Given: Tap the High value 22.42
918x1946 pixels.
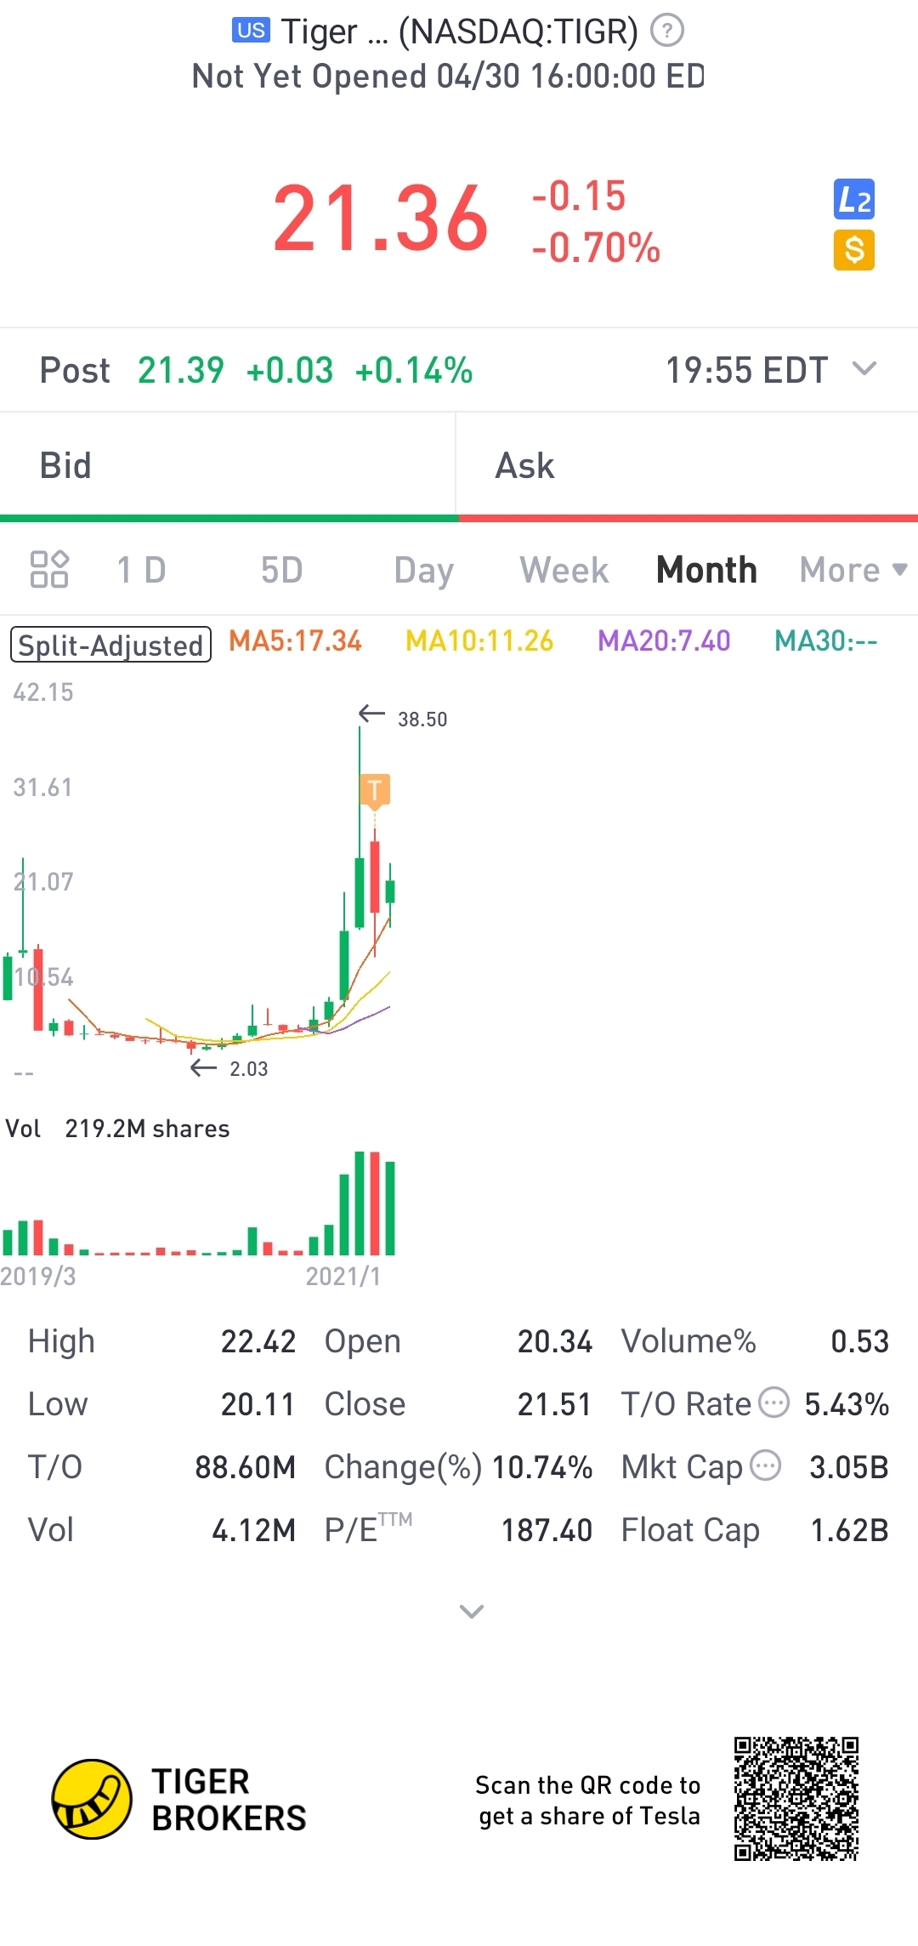Looking at the screenshot, I should coord(258,1341).
